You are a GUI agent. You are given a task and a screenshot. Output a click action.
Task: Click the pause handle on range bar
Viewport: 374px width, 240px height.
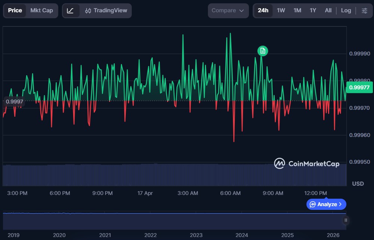click(346, 220)
